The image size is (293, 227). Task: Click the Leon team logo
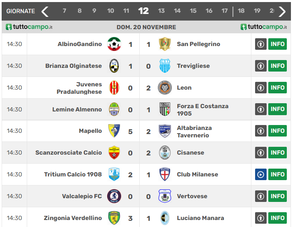click(165, 88)
